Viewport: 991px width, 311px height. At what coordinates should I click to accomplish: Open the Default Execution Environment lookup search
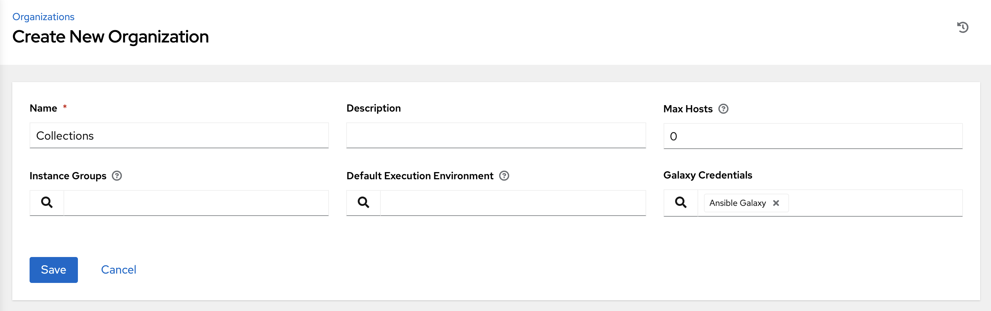tap(364, 202)
